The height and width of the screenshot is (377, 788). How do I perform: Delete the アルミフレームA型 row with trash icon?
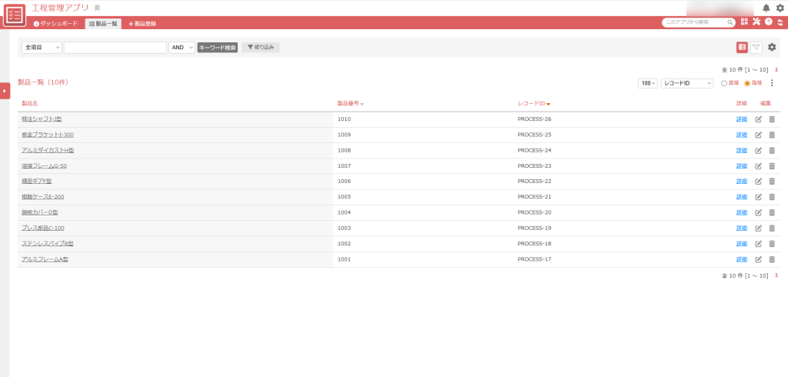772,259
